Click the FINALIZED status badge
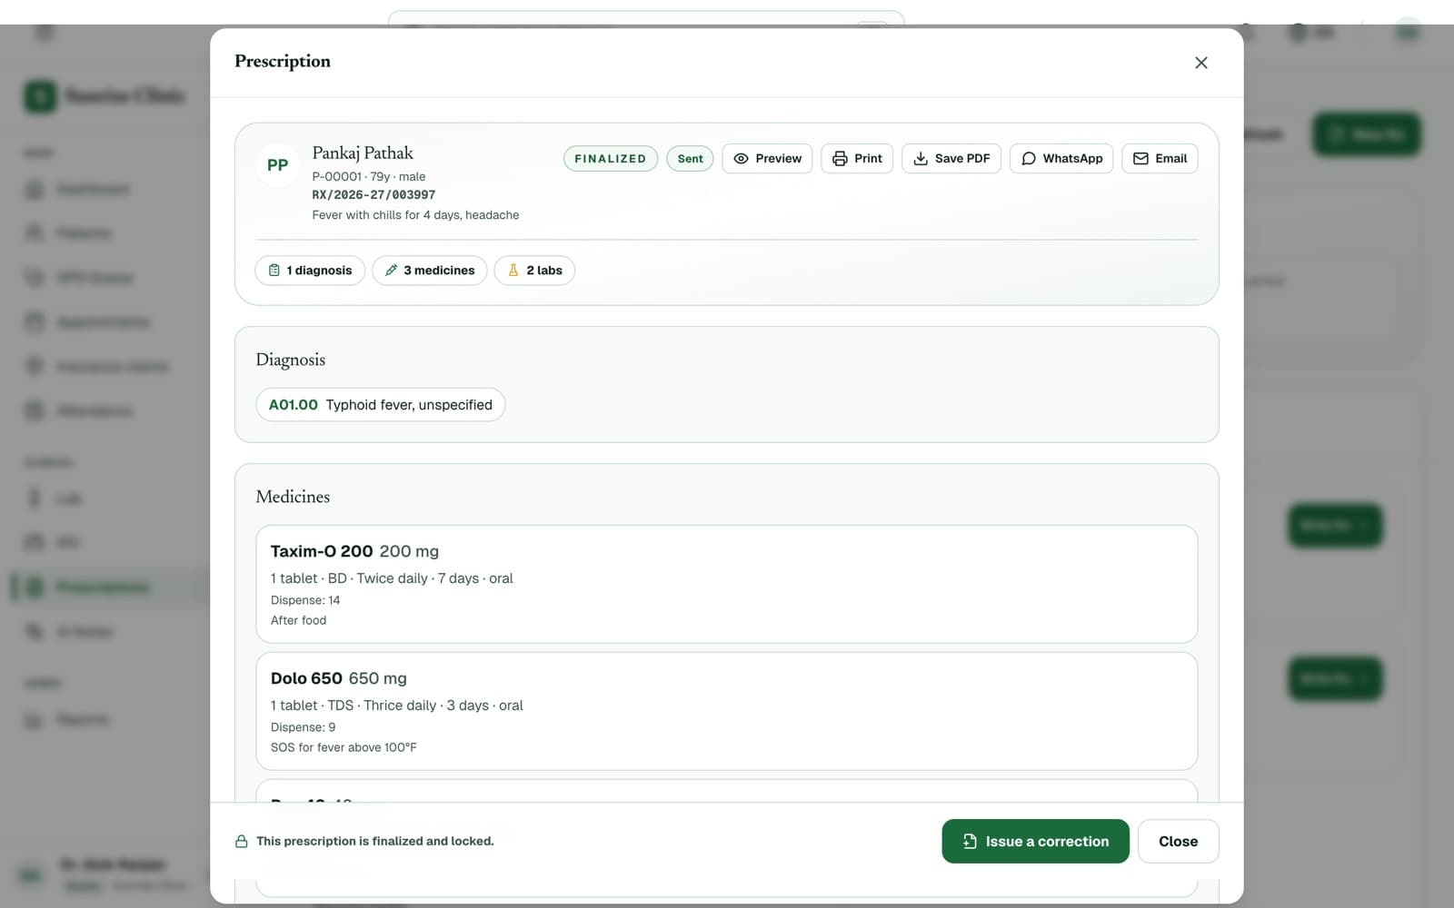1454x908 pixels. point(611,158)
